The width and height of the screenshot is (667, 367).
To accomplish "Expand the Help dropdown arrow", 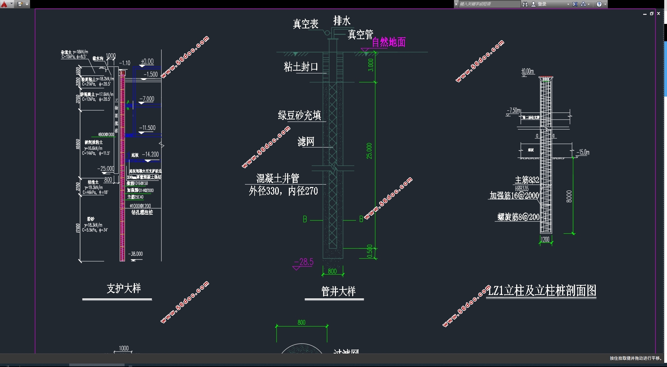I will [x=605, y=4].
